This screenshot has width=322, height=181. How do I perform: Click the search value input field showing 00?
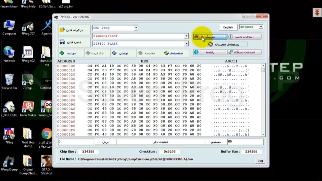(x=245, y=142)
